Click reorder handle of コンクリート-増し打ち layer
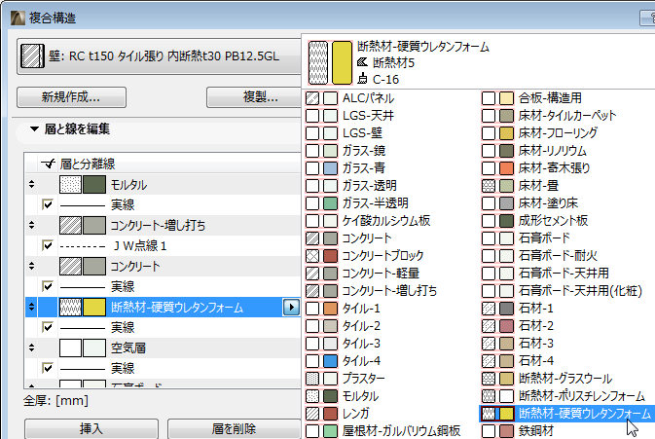655x439 pixels. click(32, 226)
